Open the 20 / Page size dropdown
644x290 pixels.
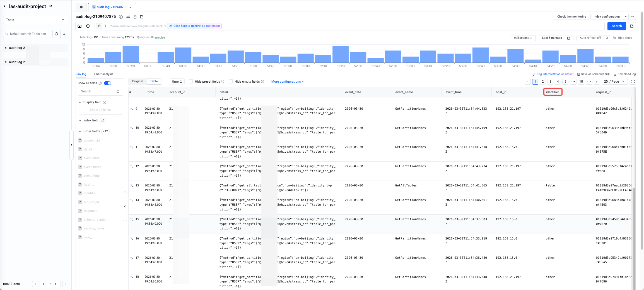point(615,82)
